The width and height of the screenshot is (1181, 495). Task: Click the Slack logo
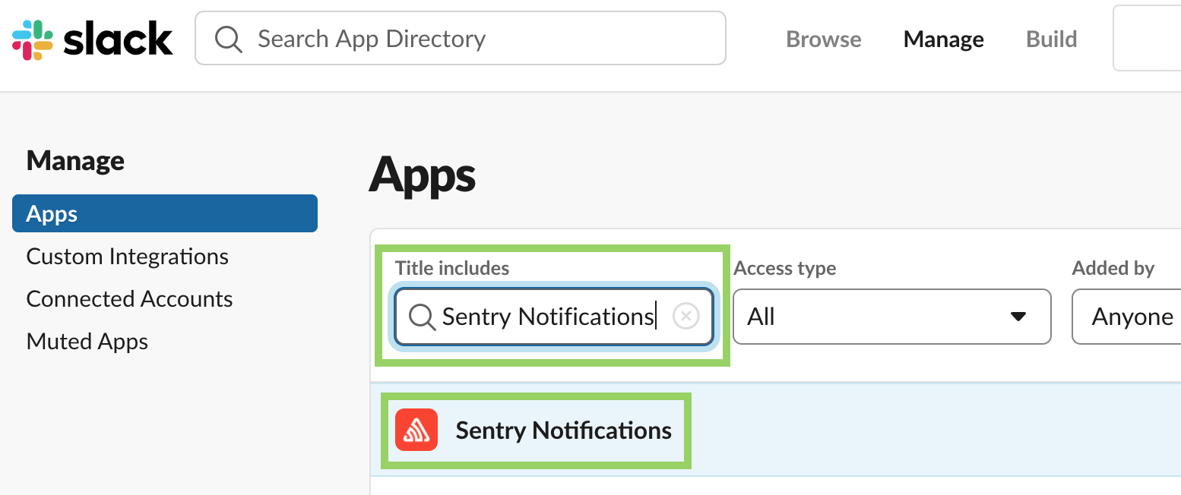coord(93,39)
